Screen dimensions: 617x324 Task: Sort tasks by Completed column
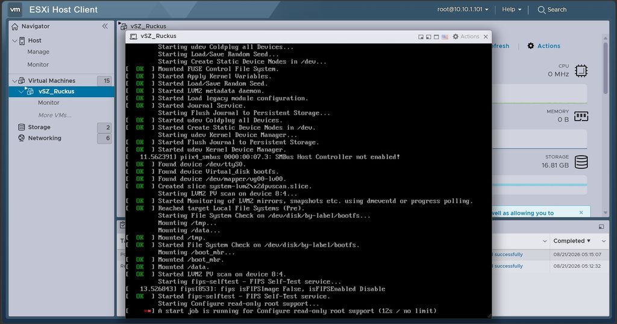click(x=571, y=241)
